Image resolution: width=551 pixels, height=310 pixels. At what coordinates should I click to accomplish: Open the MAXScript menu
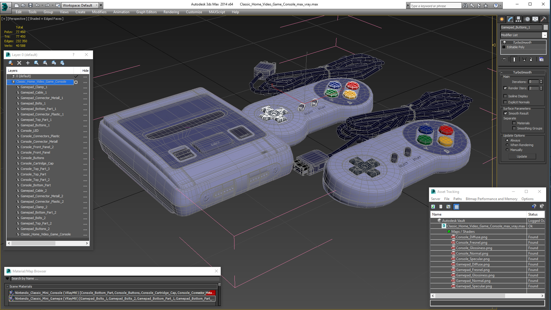(x=217, y=12)
